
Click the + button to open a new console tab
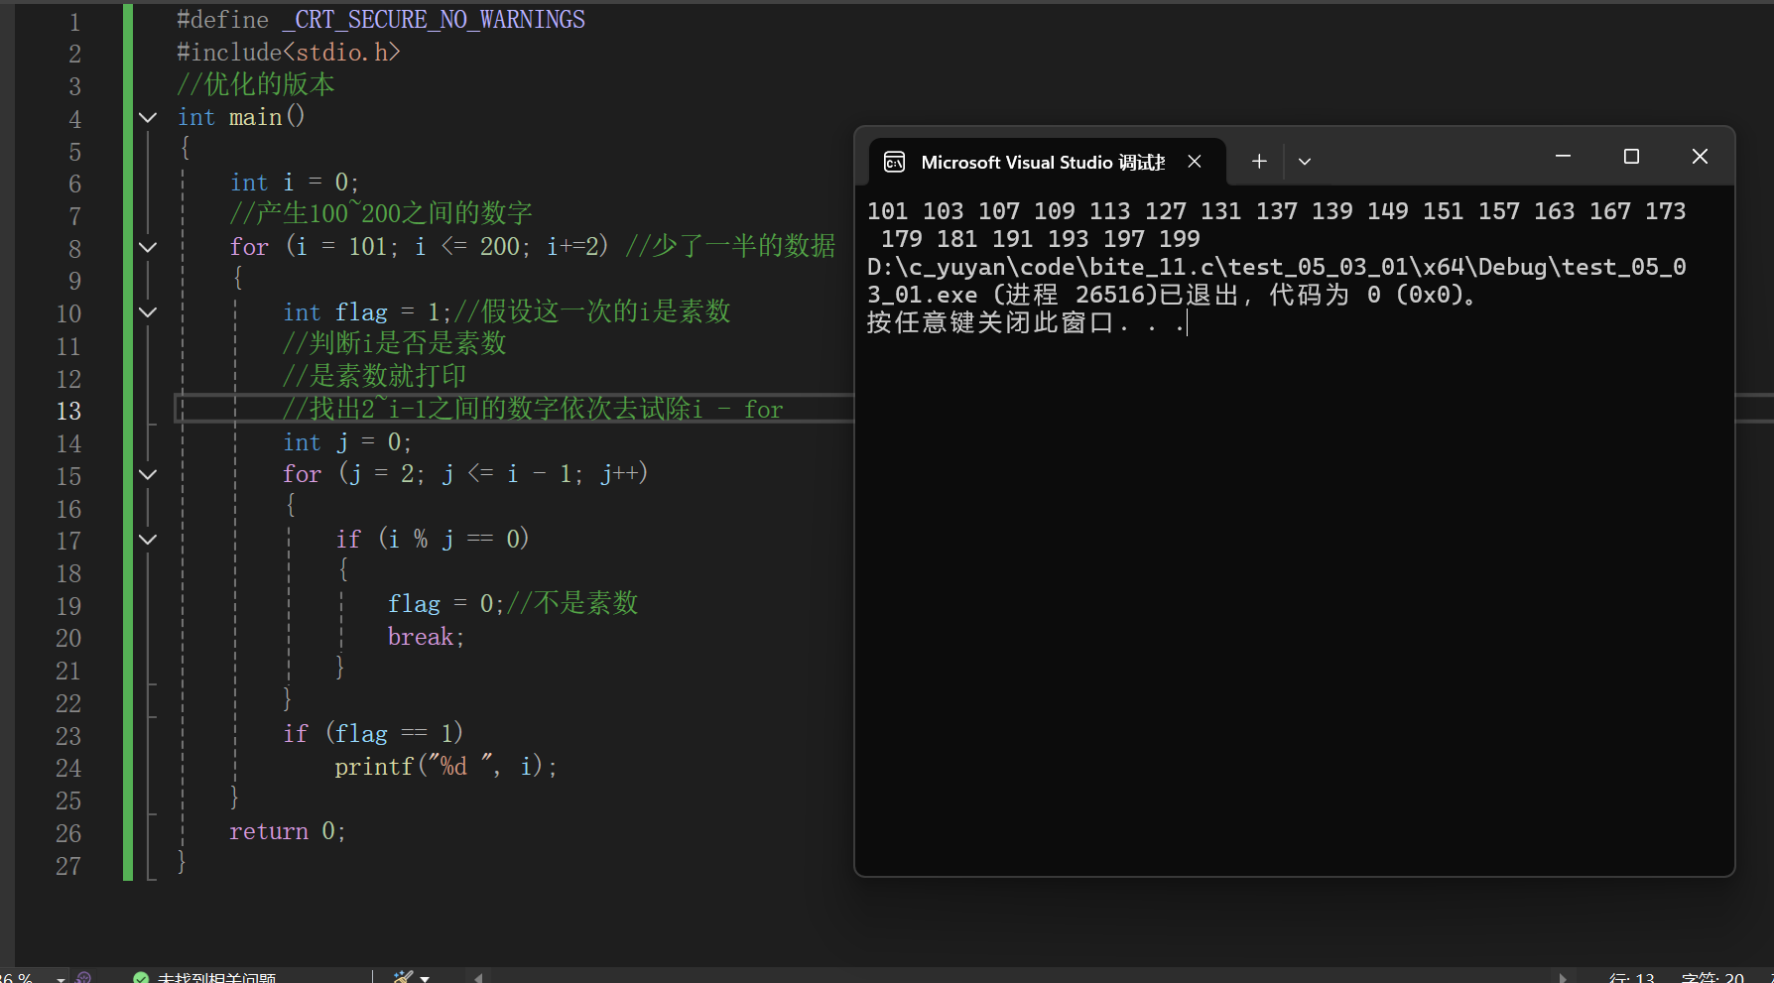point(1258,160)
